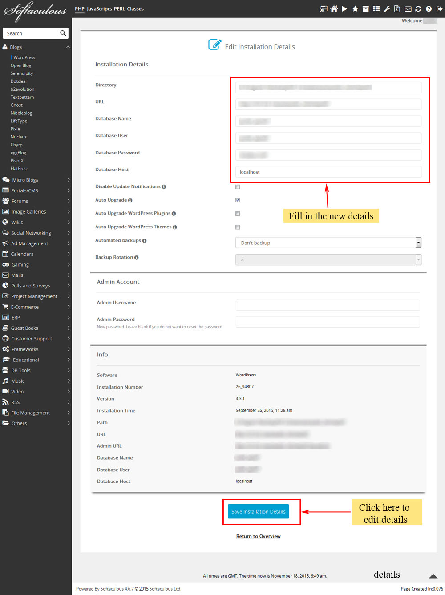
Task: Select the JavaScripts tab
Action: coord(99,9)
